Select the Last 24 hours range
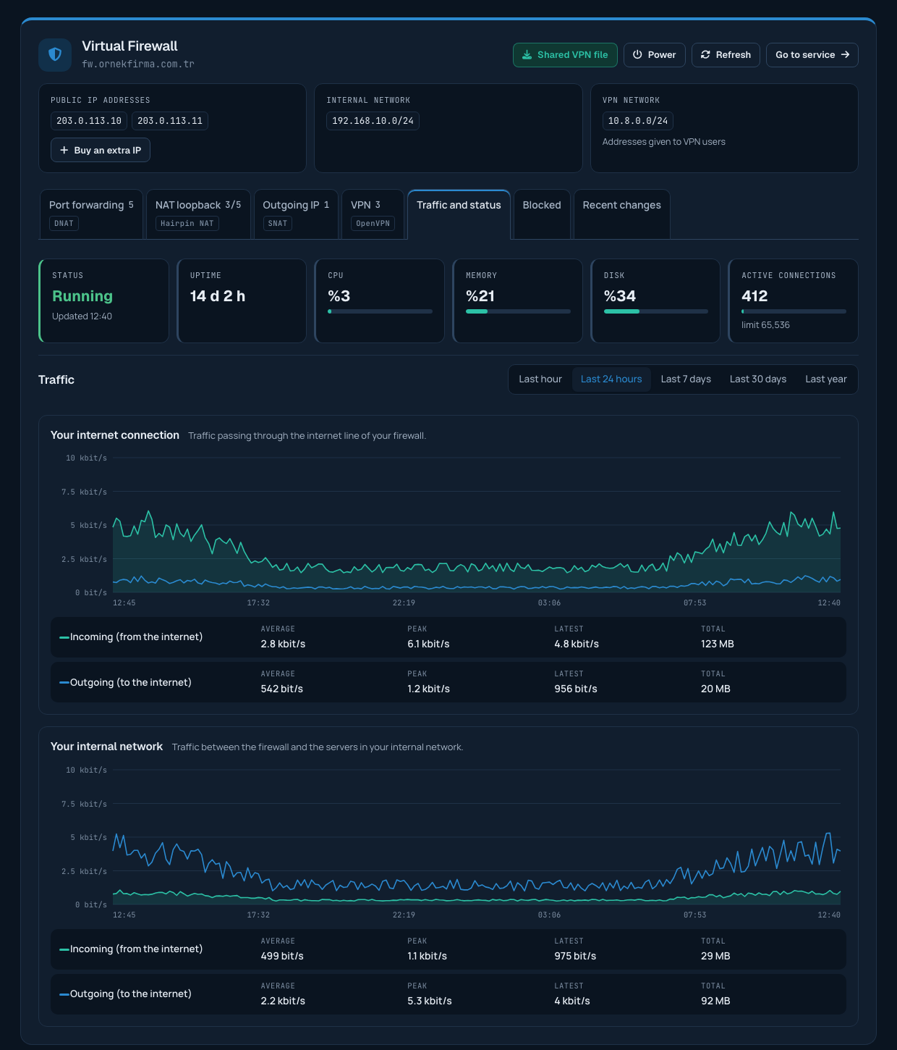Viewport: 897px width, 1050px height. [611, 379]
